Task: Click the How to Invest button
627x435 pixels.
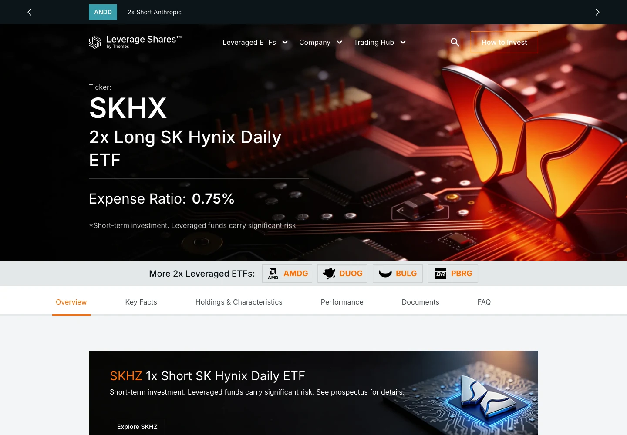Action: tap(504, 42)
